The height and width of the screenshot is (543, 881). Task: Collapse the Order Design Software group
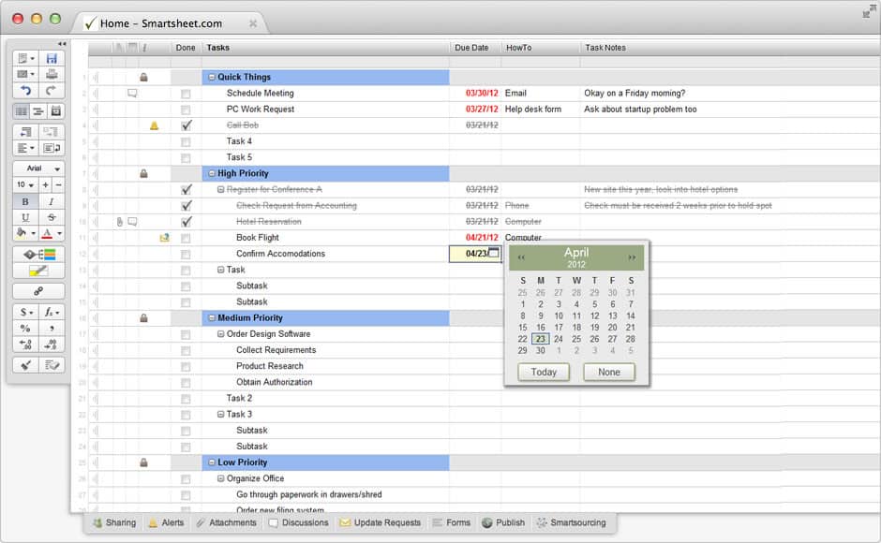(x=221, y=334)
